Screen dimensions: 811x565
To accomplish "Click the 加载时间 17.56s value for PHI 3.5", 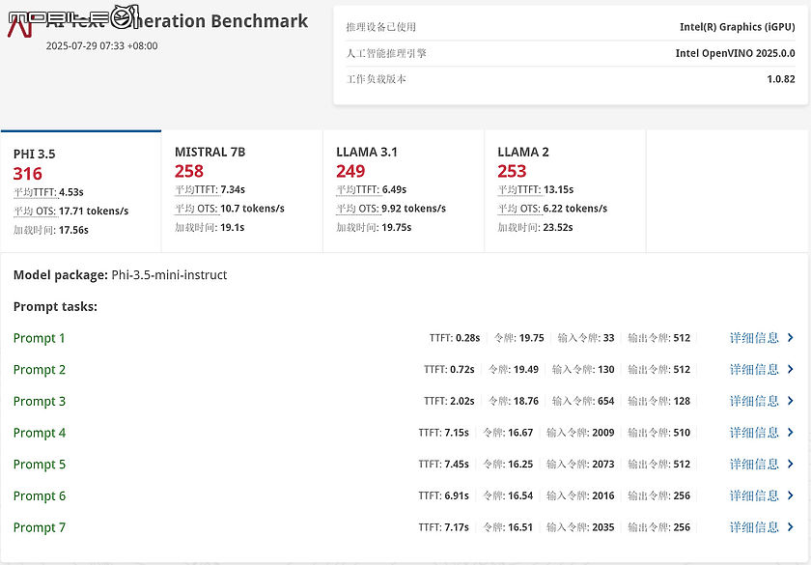I will (73, 230).
